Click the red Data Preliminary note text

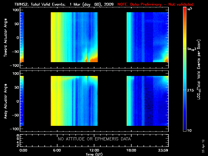(155, 4)
